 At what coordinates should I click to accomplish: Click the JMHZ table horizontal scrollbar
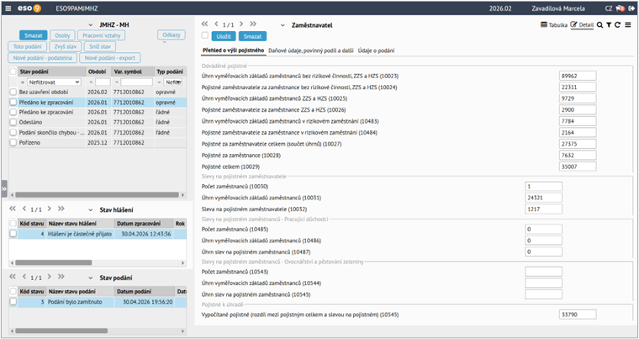[x=97, y=194]
